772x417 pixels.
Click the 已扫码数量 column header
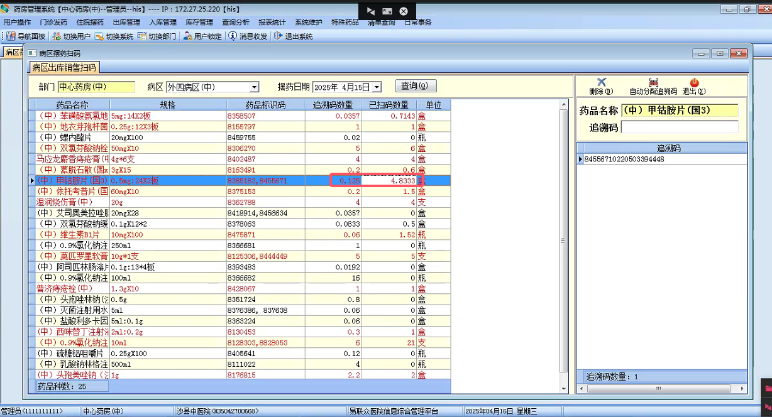389,105
